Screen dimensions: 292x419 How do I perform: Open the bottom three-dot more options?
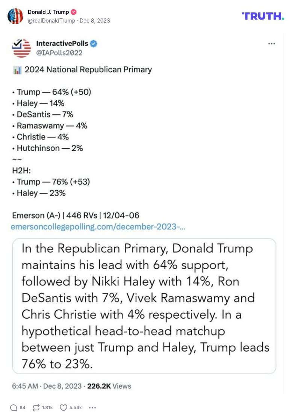tap(92, 408)
